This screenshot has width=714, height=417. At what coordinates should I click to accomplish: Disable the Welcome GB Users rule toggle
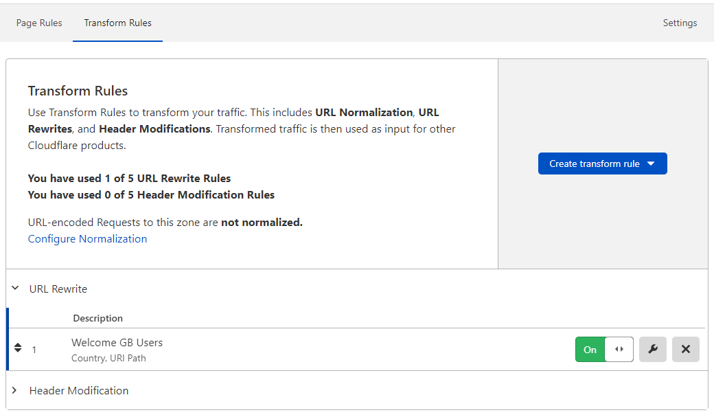603,349
